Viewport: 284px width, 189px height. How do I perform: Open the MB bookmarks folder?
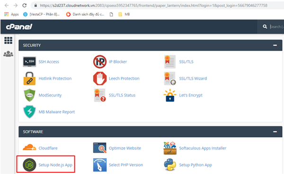pos(124,14)
